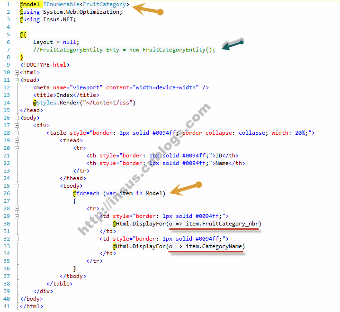Click 'Layout = null;' statement
Screen dimensions: 340x312
pos(56,42)
